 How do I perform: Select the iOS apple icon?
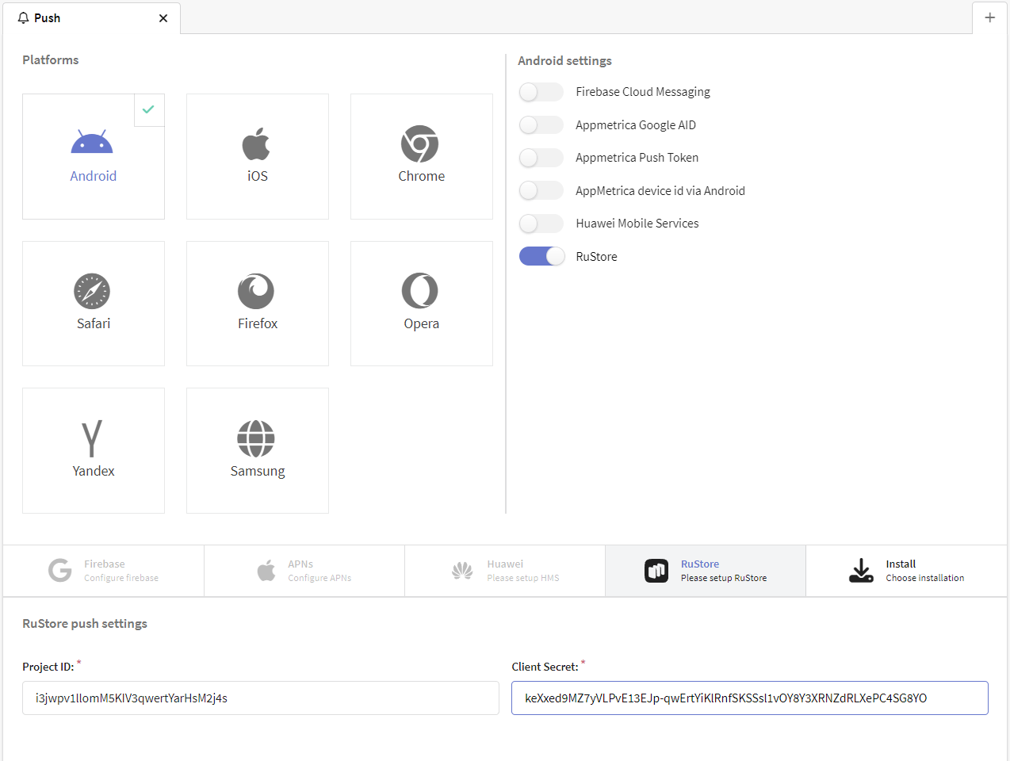coord(256,143)
